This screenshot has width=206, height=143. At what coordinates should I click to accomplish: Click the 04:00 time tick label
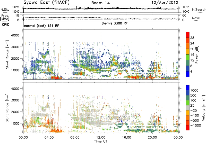coord(49,138)
